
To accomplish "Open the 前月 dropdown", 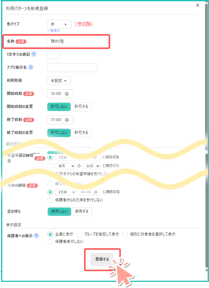I will point(65,166).
